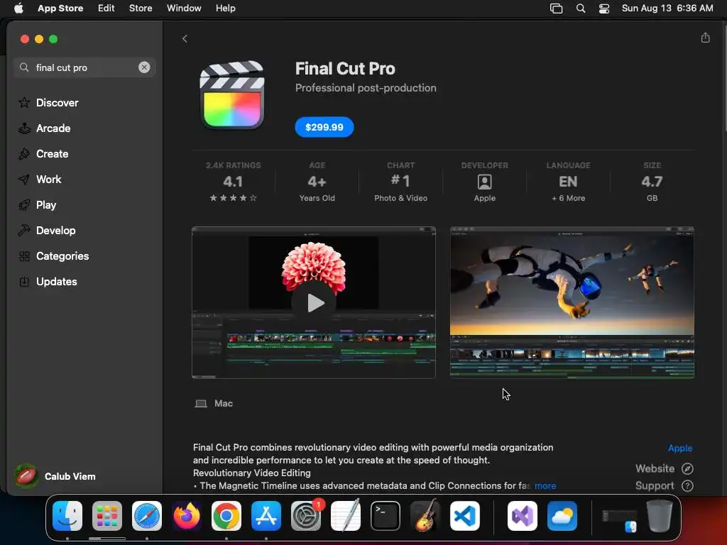Open TextEdit from the Dock
This screenshot has height=545, width=727.
[346, 515]
